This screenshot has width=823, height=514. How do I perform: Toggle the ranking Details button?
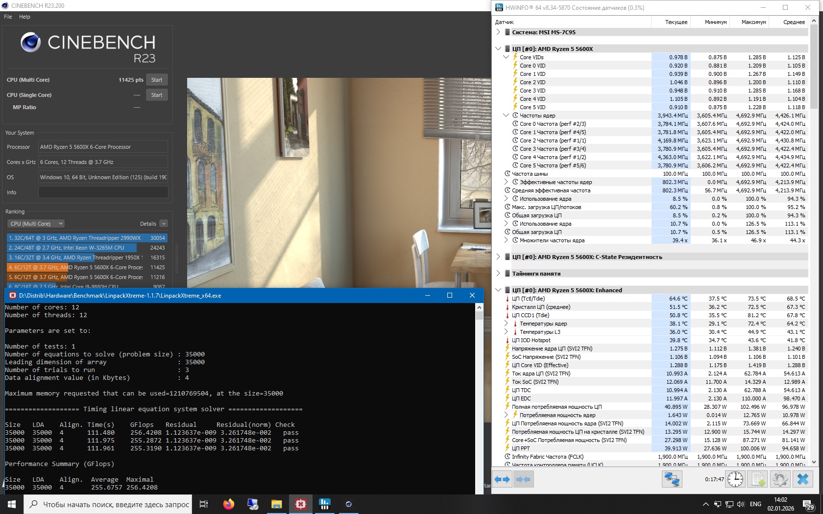click(164, 224)
